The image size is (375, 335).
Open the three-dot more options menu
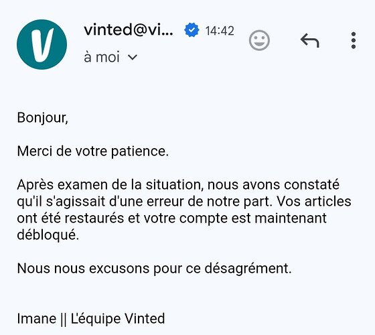(354, 40)
